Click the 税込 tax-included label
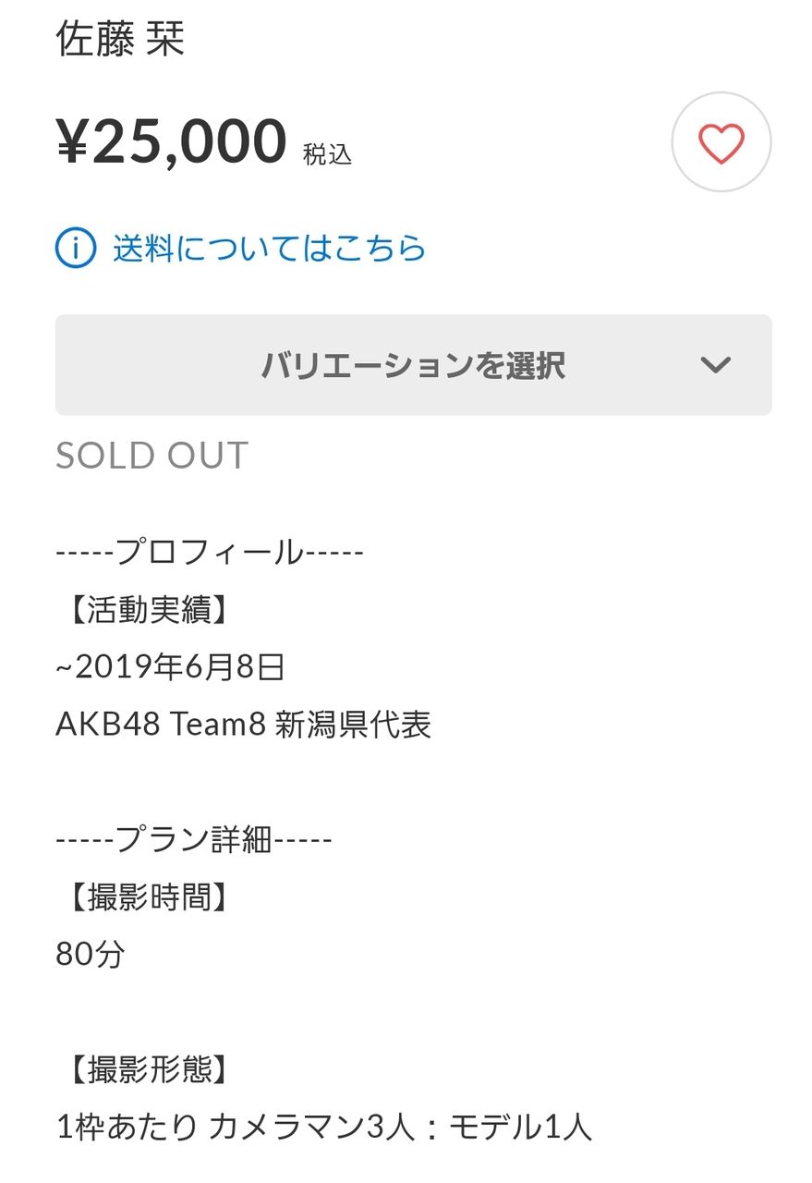Screen dimensions: 812x1183 327,153
